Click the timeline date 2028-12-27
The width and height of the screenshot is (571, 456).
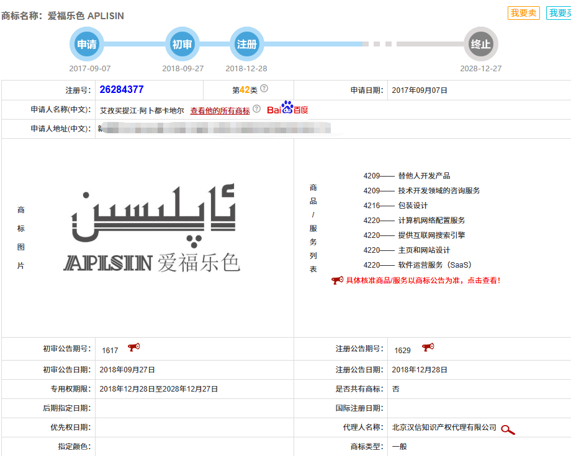click(480, 68)
